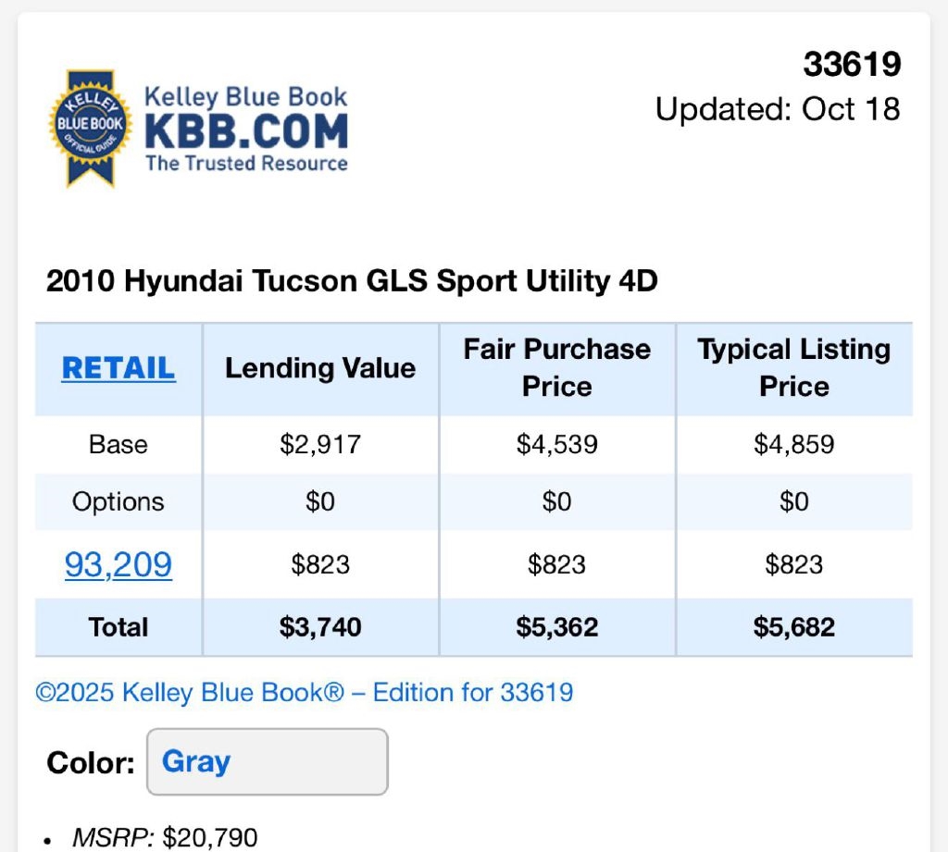Image resolution: width=948 pixels, height=852 pixels.
Task: Click the KBB.COM wordmark
Action: tap(246, 131)
